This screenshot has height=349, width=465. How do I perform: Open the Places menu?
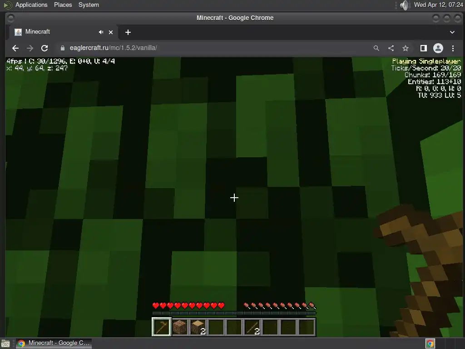coord(63,5)
